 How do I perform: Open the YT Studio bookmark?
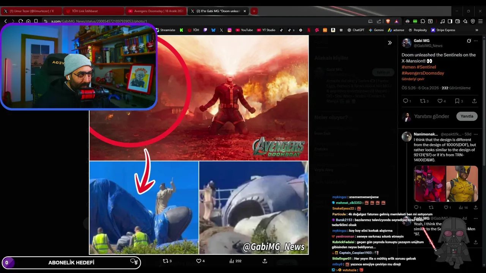point(266,30)
